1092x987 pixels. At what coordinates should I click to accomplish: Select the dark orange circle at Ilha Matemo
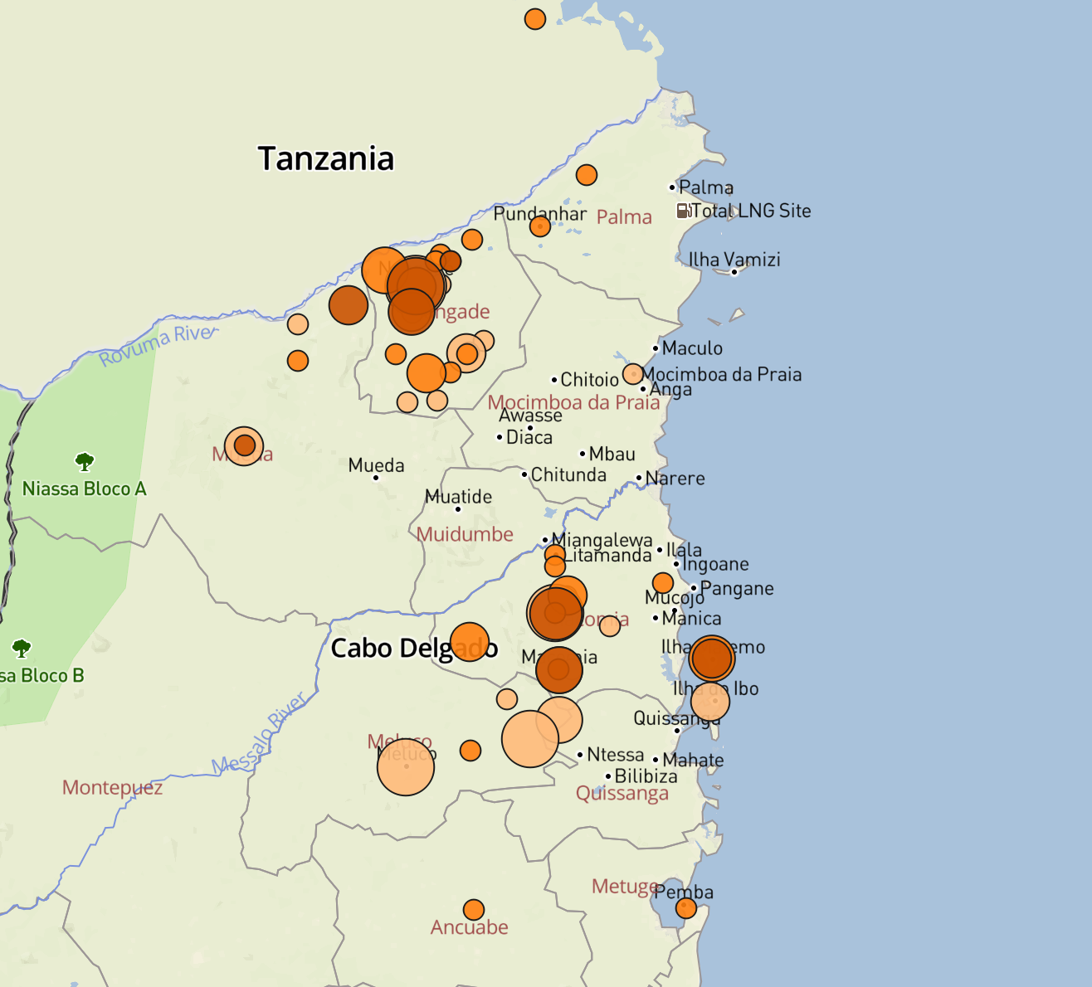(x=712, y=658)
